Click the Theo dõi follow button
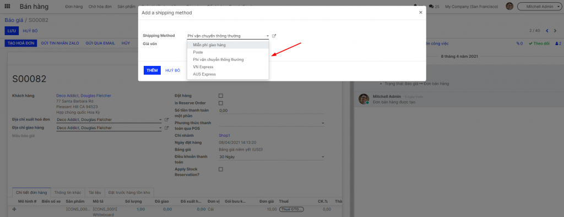The image size is (564, 217). [x=539, y=43]
